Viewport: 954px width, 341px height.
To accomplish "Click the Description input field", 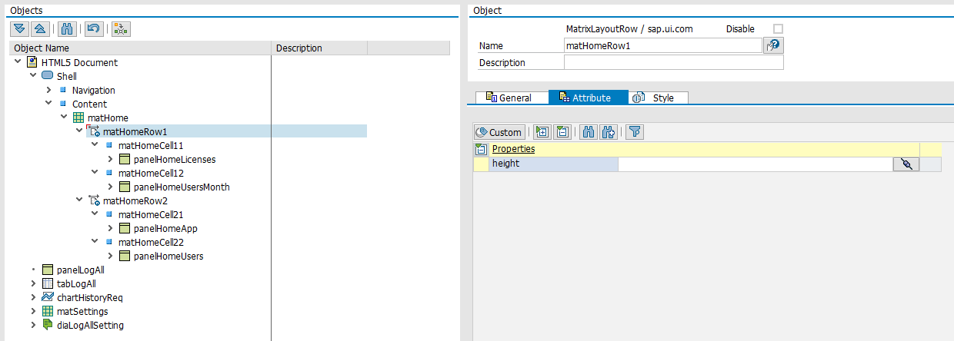I will coord(673,63).
